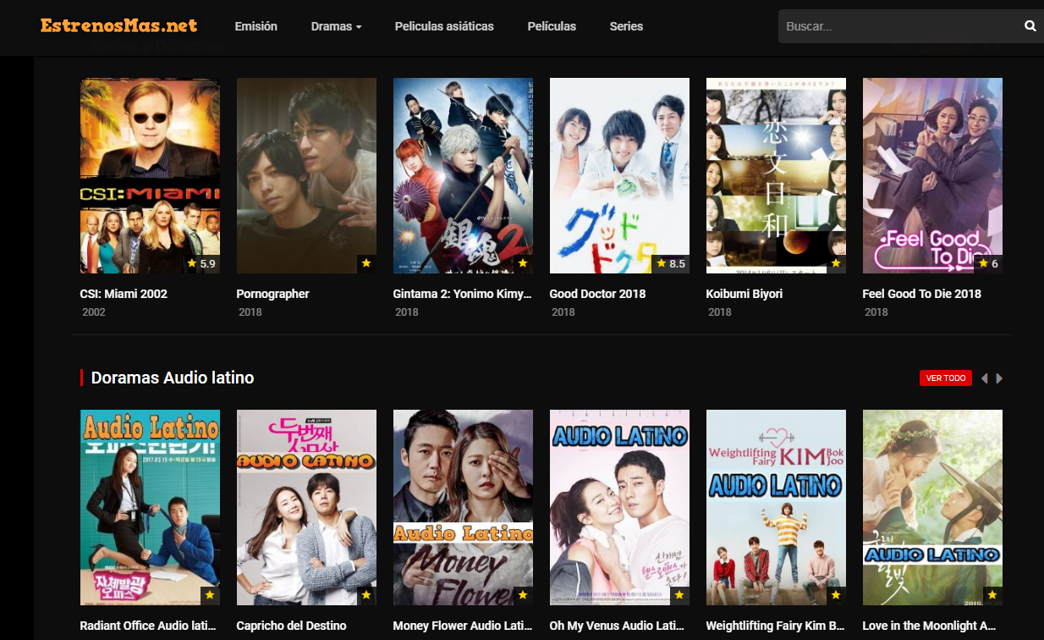Open Peliculas asiáticas in the navigation
This screenshot has height=640, width=1044.
(x=444, y=26)
